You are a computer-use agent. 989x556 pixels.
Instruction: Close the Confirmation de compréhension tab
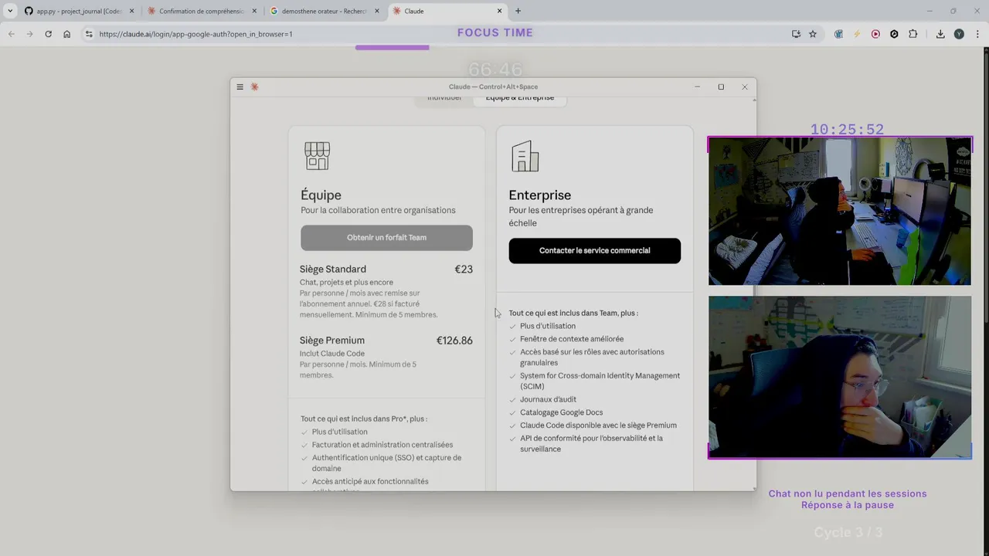pyautogui.click(x=254, y=11)
